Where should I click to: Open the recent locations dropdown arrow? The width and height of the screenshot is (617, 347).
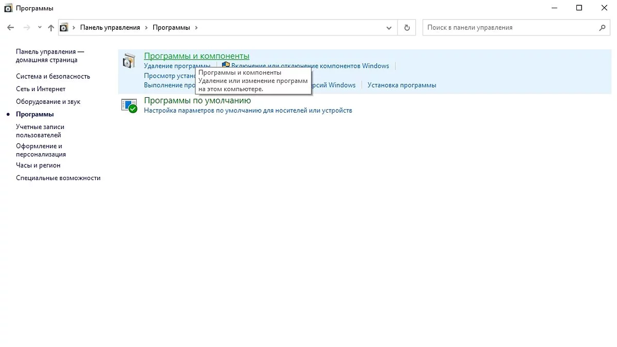coord(40,28)
